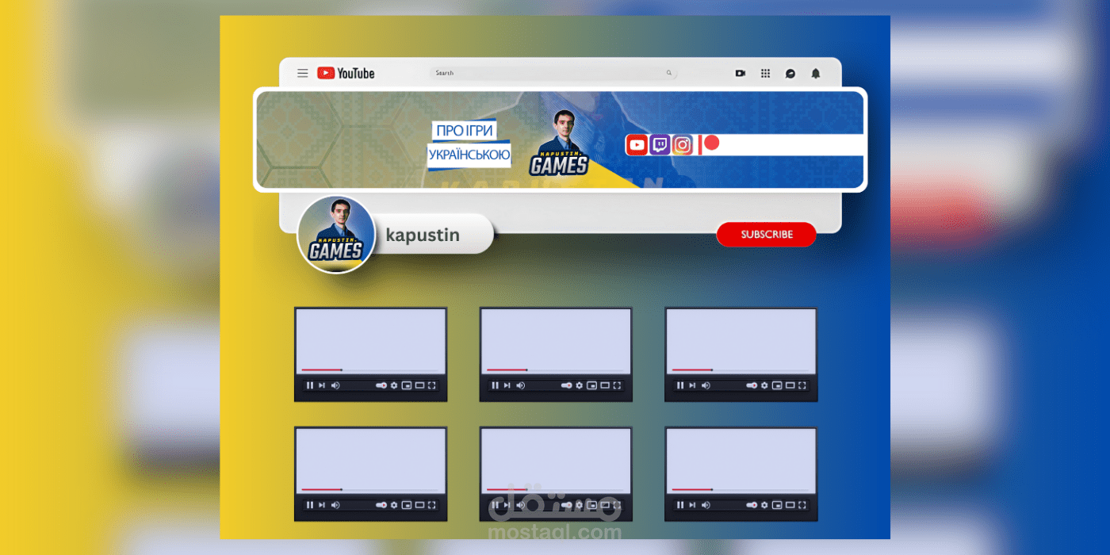Image resolution: width=1110 pixels, height=555 pixels.
Task: Toggle autoplay in top-left video
Action: tap(381, 385)
